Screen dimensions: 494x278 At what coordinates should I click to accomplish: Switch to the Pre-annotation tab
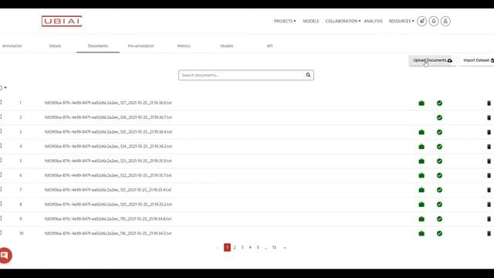click(140, 46)
